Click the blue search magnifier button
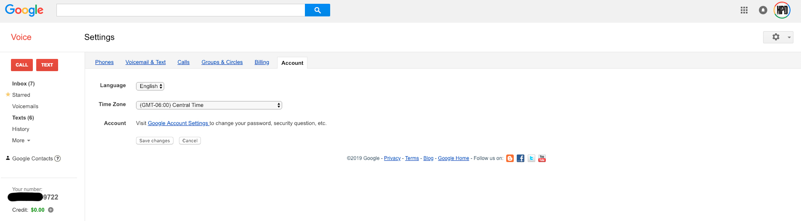This screenshot has height=221, width=801. [317, 10]
